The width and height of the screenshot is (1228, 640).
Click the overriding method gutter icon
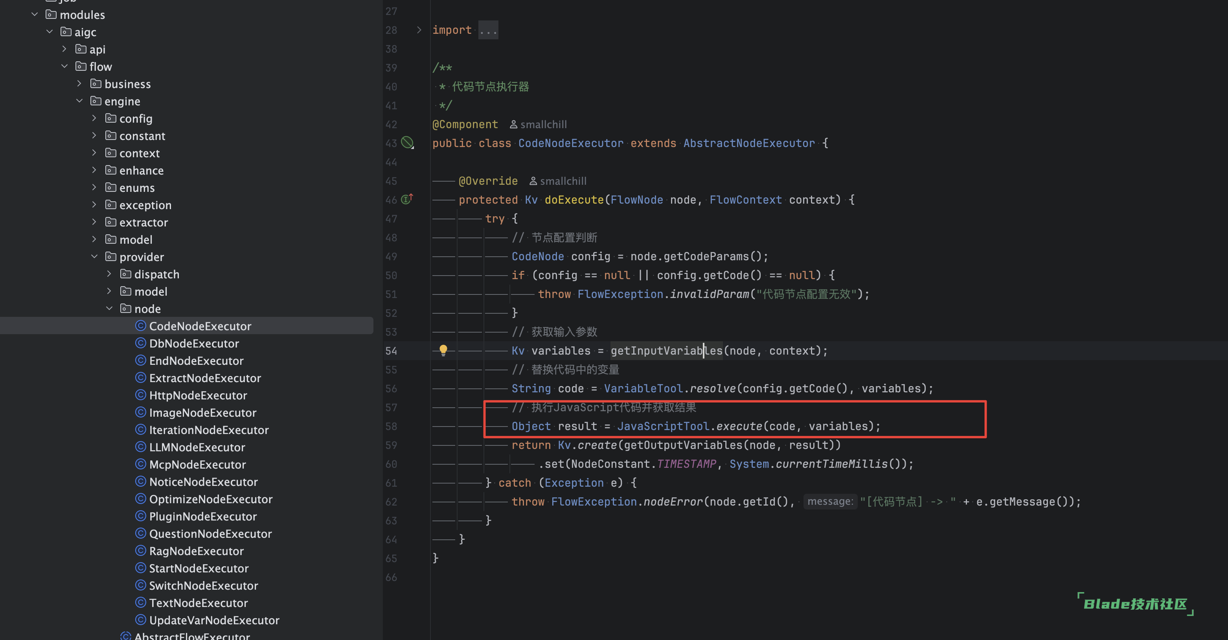[406, 199]
